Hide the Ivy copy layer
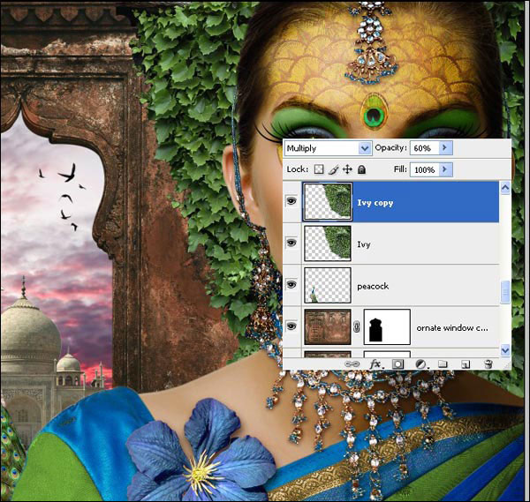 (291, 201)
